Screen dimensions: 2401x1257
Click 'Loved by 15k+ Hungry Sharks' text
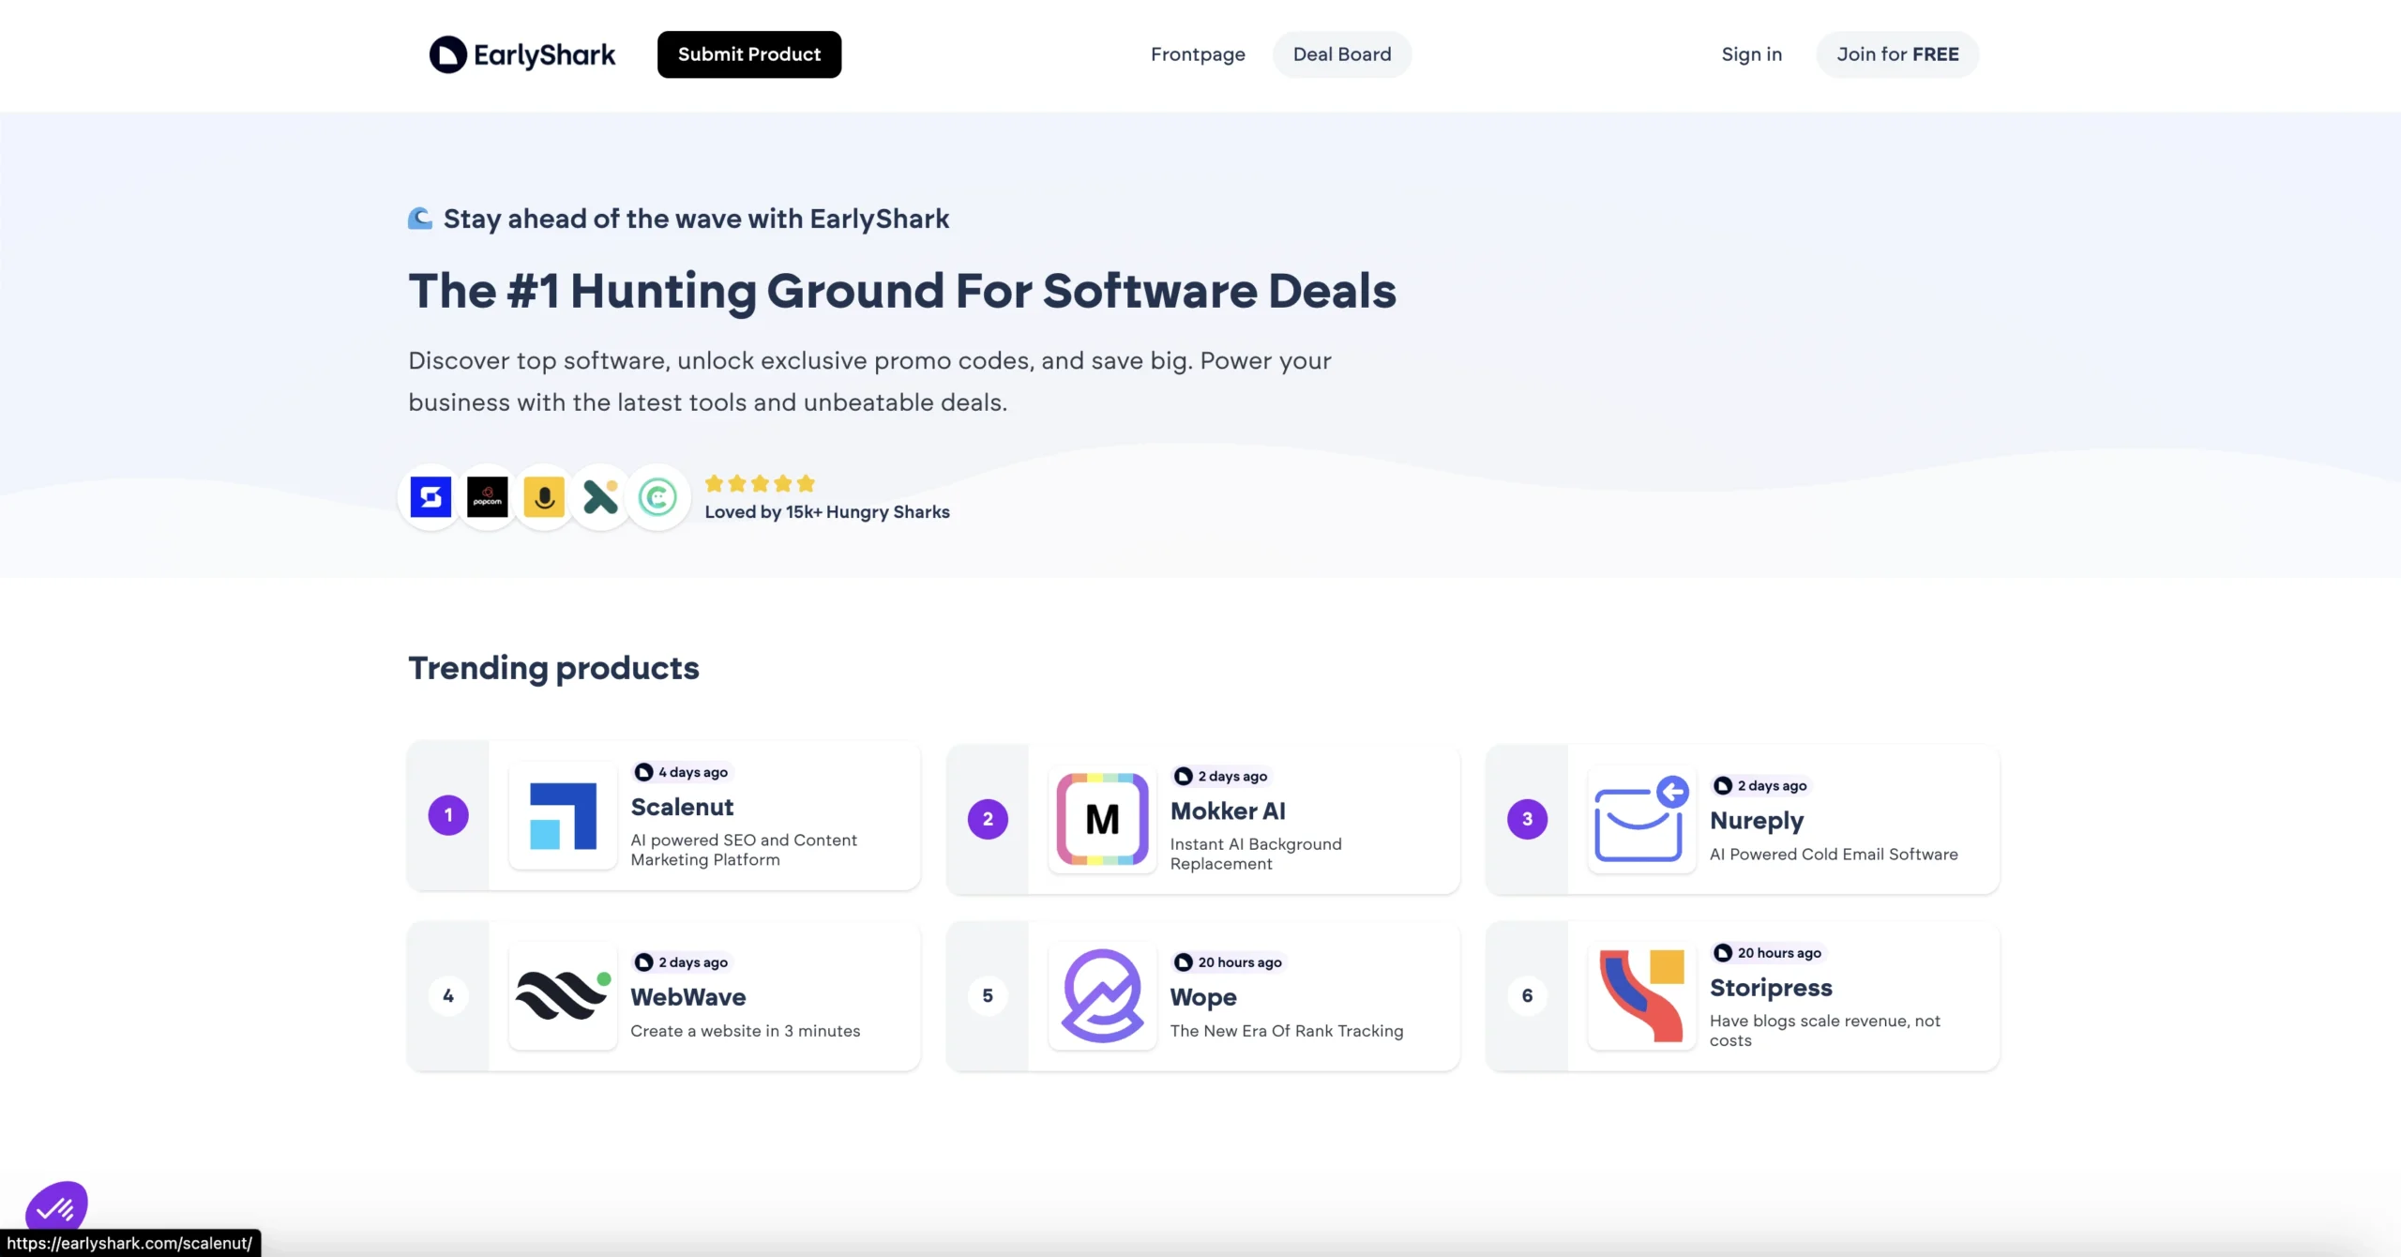[x=827, y=512]
